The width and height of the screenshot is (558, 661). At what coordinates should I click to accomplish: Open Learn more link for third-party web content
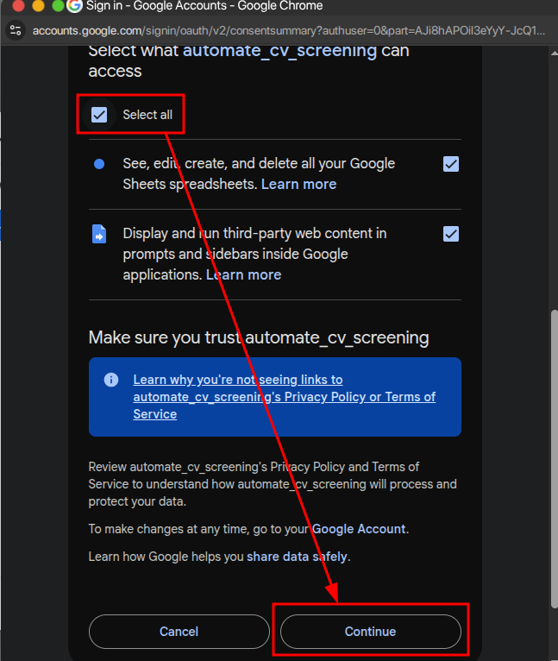[243, 274]
